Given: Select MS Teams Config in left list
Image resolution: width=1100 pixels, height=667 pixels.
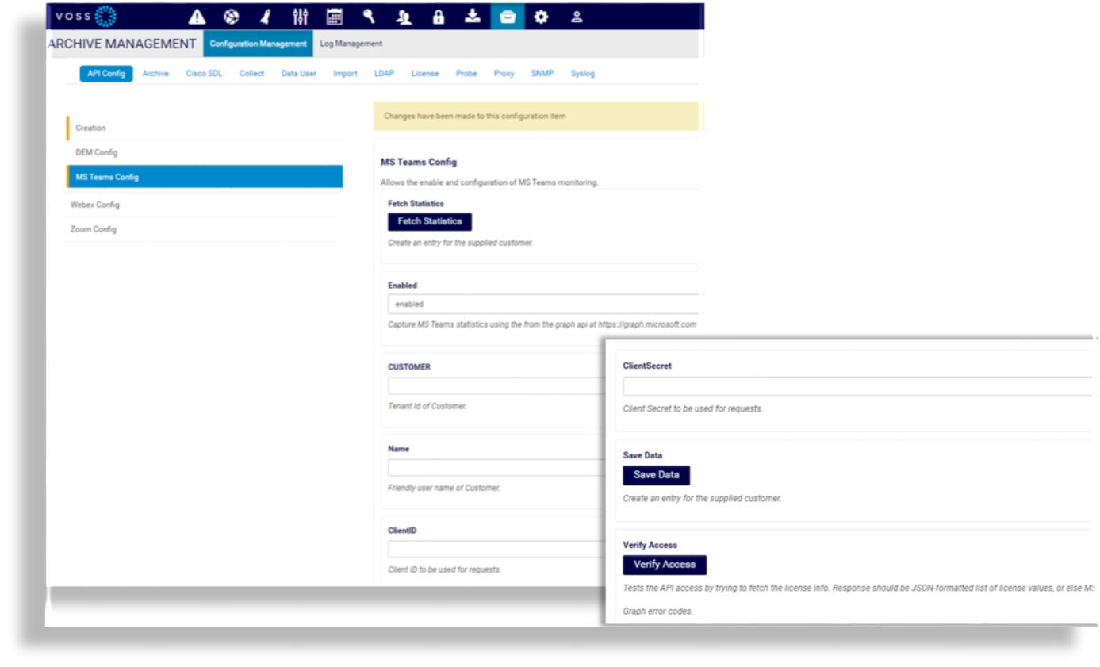Looking at the screenshot, I should point(205,177).
